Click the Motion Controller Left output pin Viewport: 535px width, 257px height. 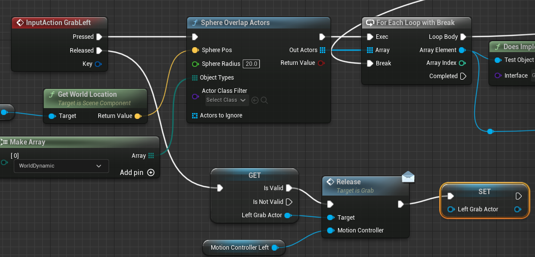click(275, 248)
